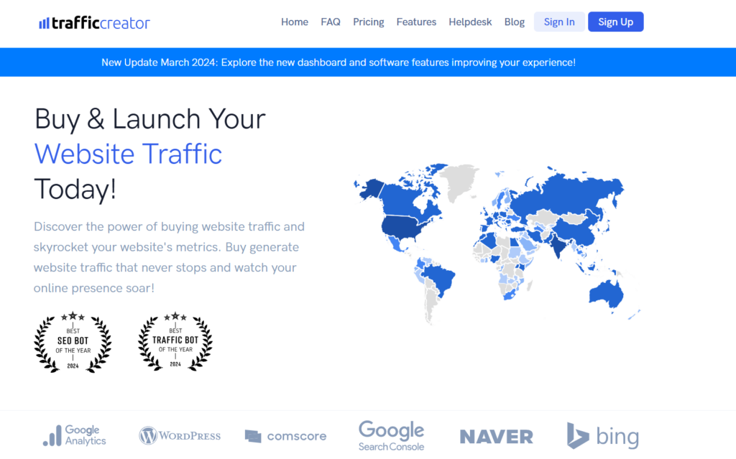Click the trafficcreator logo
Screen dimensions: 736x459
point(94,22)
